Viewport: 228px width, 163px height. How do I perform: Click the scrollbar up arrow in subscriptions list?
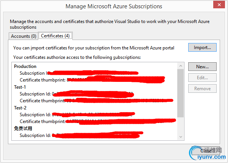(181, 66)
